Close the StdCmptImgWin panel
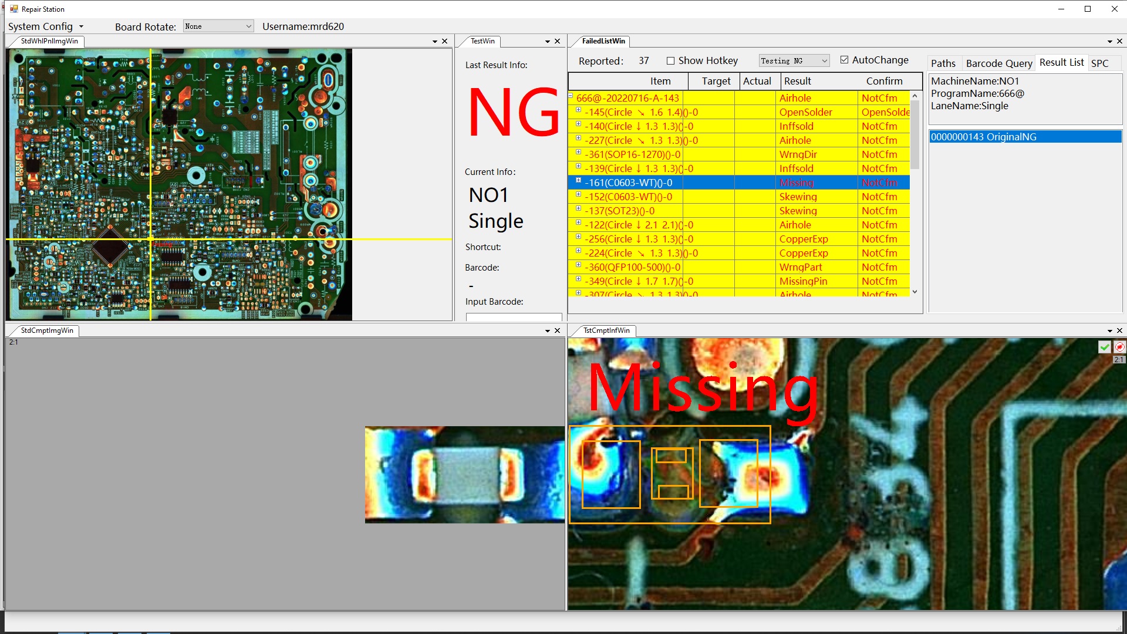1127x634 pixels. [558, 331]
